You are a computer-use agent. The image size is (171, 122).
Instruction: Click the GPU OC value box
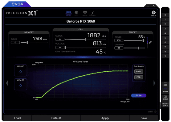point(21,70)
